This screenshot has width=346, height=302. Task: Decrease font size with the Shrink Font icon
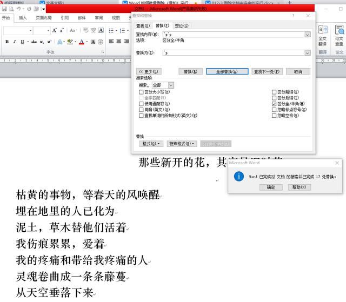[x=62, y=30]
